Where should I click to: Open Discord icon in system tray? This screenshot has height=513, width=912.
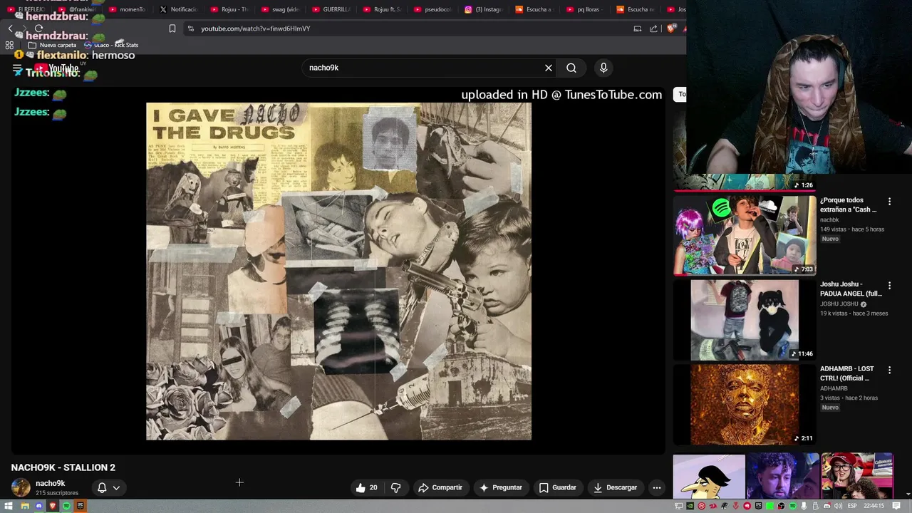click(x=826, y=506)
